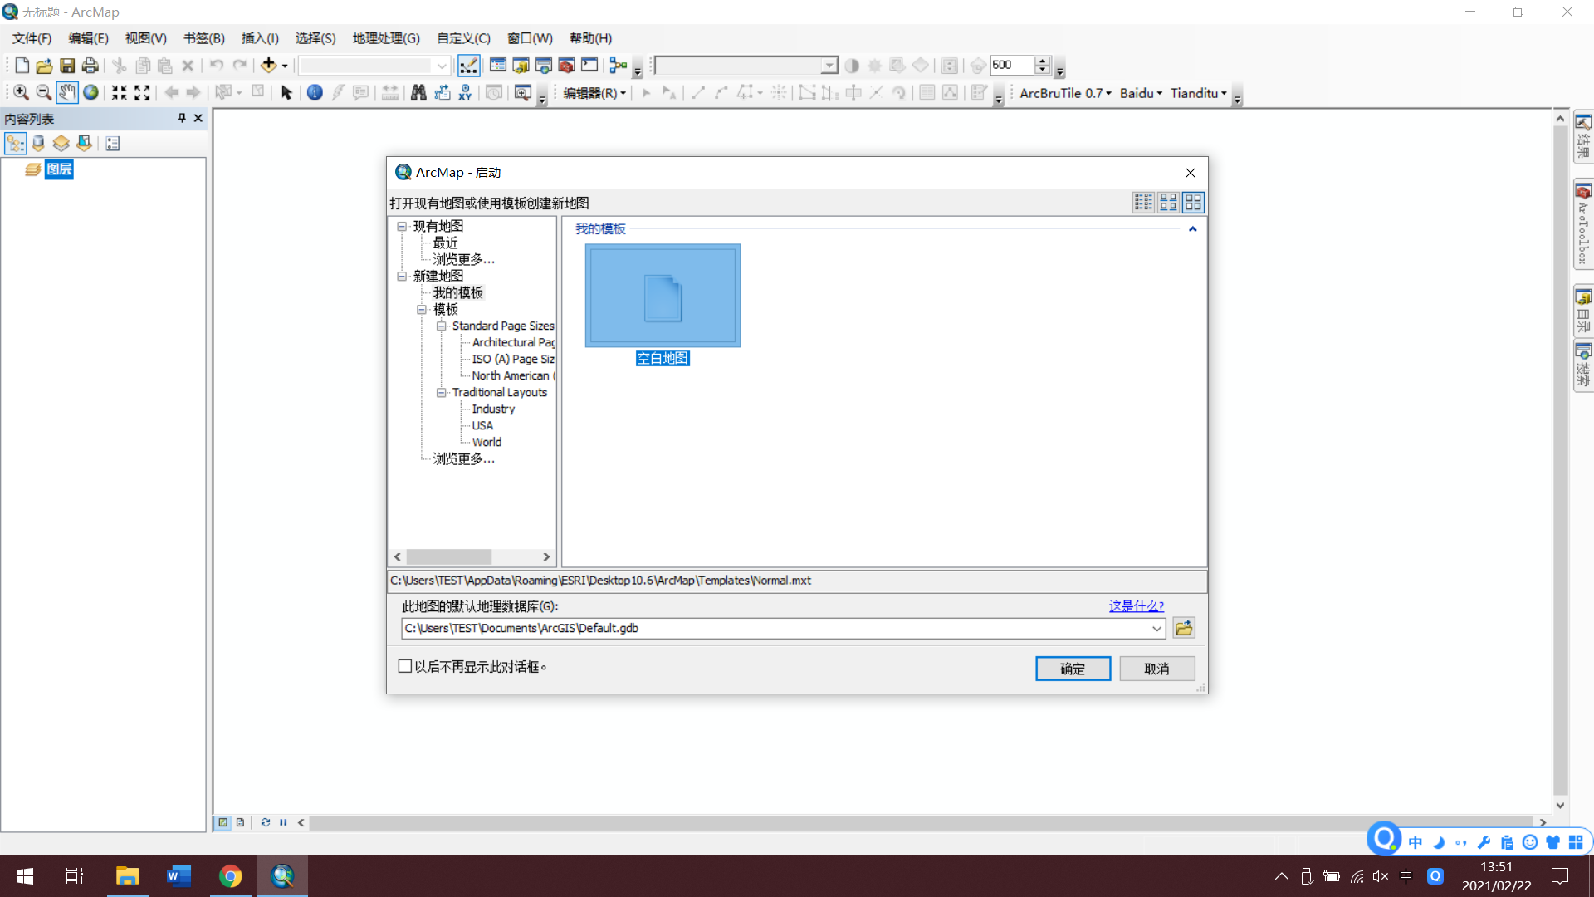Switch template view to list mode
Screen dimensions: 1594x897
1143,203
